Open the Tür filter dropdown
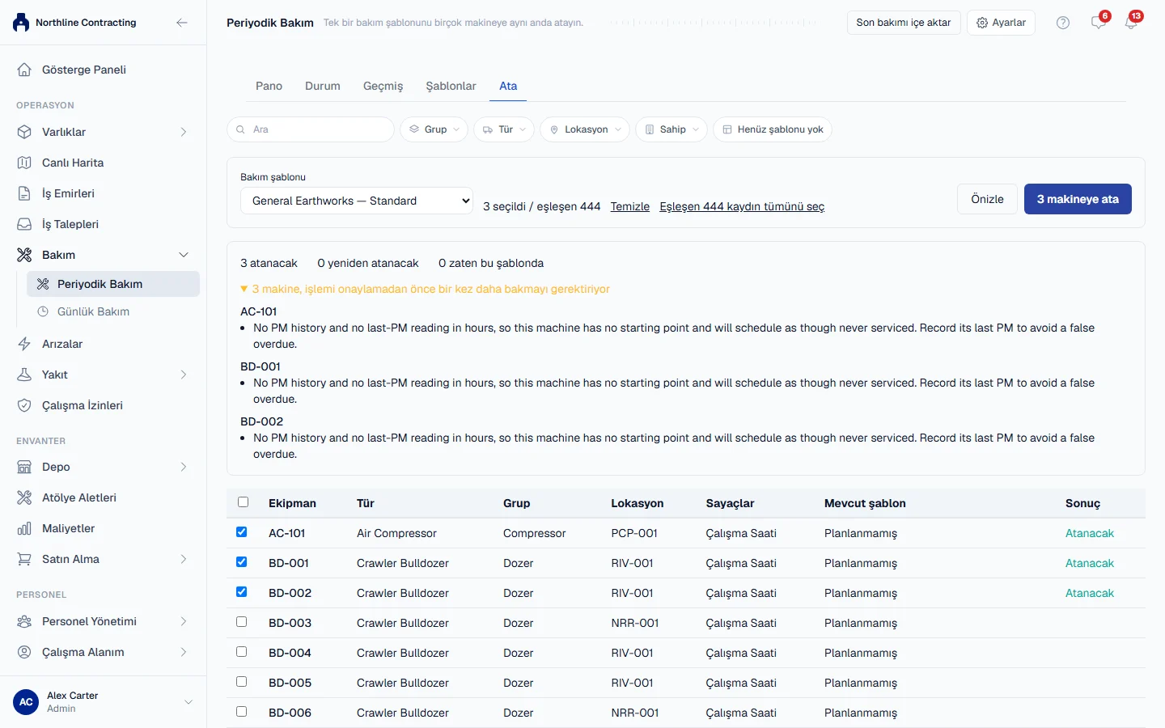The width and height of the screenshot is (1165, 728). 504,129
